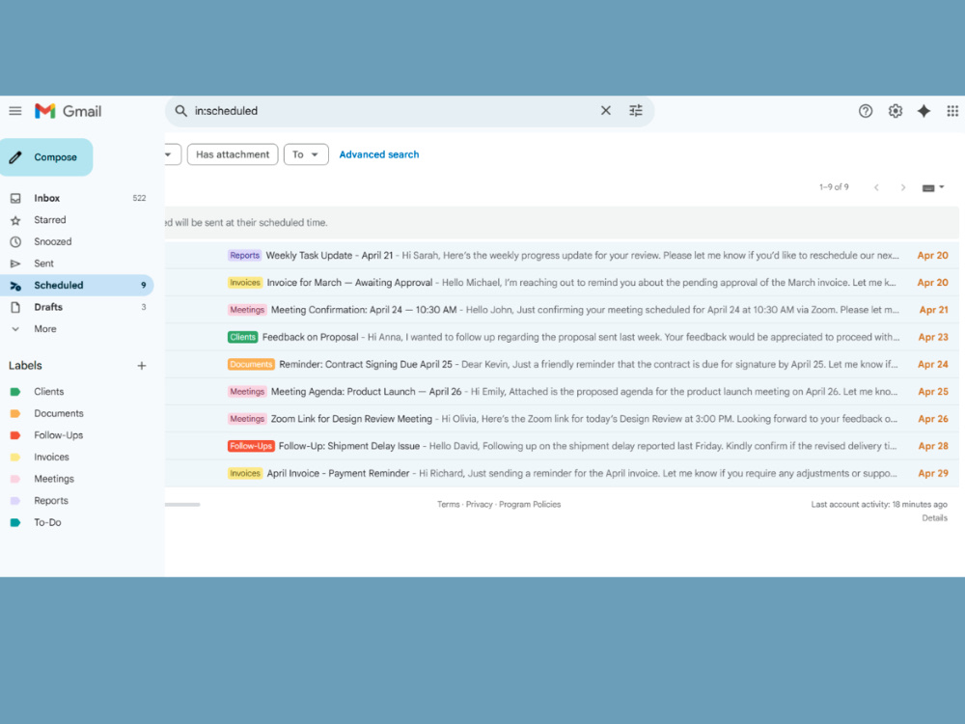Click the teal To-Do label color icon

pos(15,522)
